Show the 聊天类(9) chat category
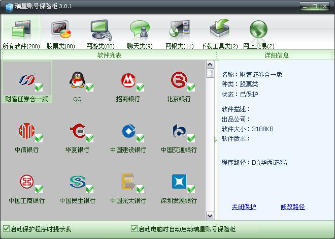 point(140,29)
